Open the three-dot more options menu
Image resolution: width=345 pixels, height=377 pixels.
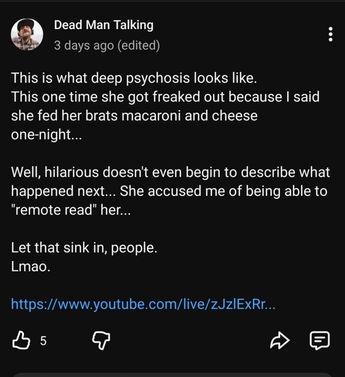pos(330,34)
